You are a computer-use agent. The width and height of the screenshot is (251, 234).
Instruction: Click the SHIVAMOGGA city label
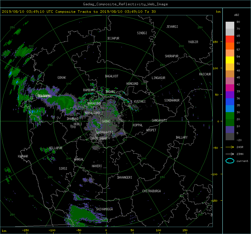coord(104,209)
